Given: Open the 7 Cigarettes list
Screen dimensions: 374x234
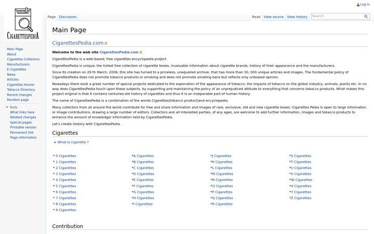Looking at the screenshot, I should 66,198.
